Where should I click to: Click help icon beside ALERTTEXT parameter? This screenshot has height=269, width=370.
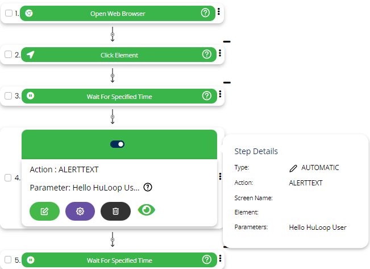[148, 187]
